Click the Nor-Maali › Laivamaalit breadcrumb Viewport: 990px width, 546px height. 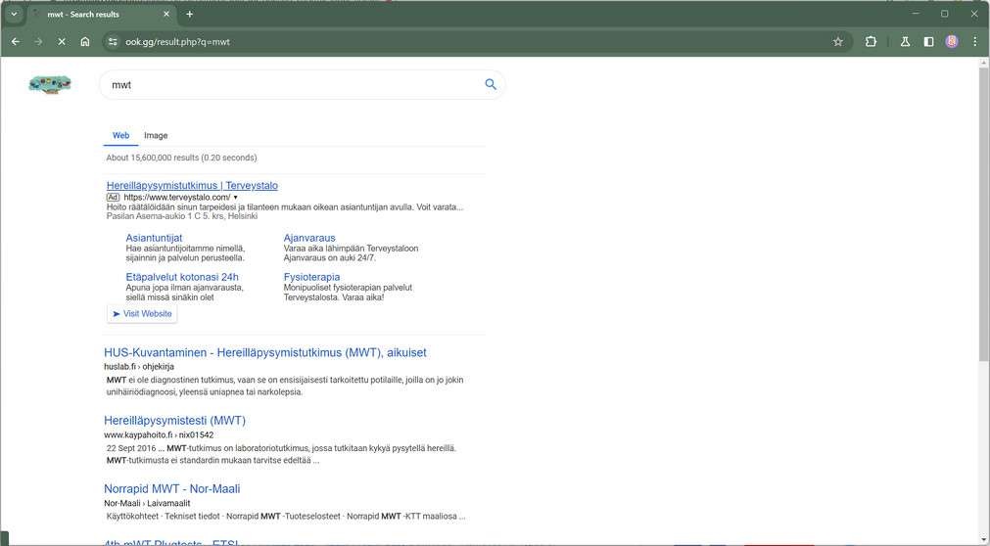tap(147, 503)
